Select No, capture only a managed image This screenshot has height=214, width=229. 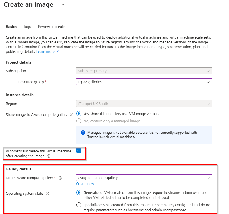click(79, 121)
